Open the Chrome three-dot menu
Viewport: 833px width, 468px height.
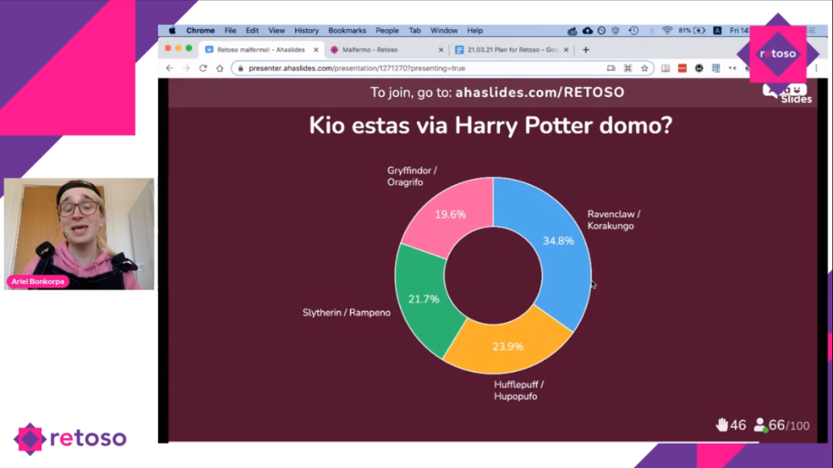[x=817, y=68]
